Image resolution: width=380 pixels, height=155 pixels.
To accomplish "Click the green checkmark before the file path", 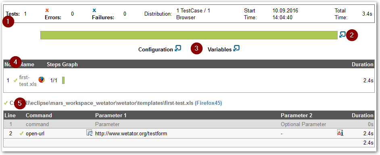I will click(6, 103).
